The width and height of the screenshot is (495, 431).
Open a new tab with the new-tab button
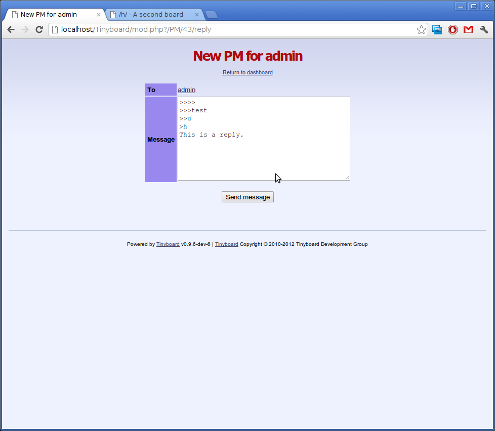[211, 15]
